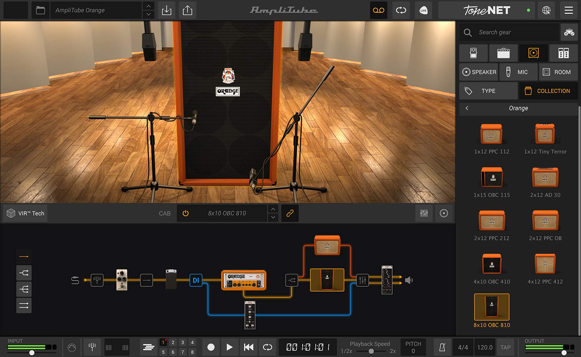Select the dual parallel chain routing
This screenshot has width=581, height=357.
pyautogui.click(x=24, y=305)
